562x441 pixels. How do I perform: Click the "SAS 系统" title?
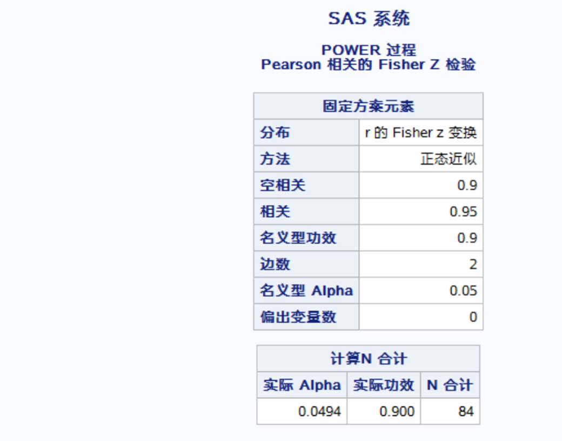[x=369, y=19]
